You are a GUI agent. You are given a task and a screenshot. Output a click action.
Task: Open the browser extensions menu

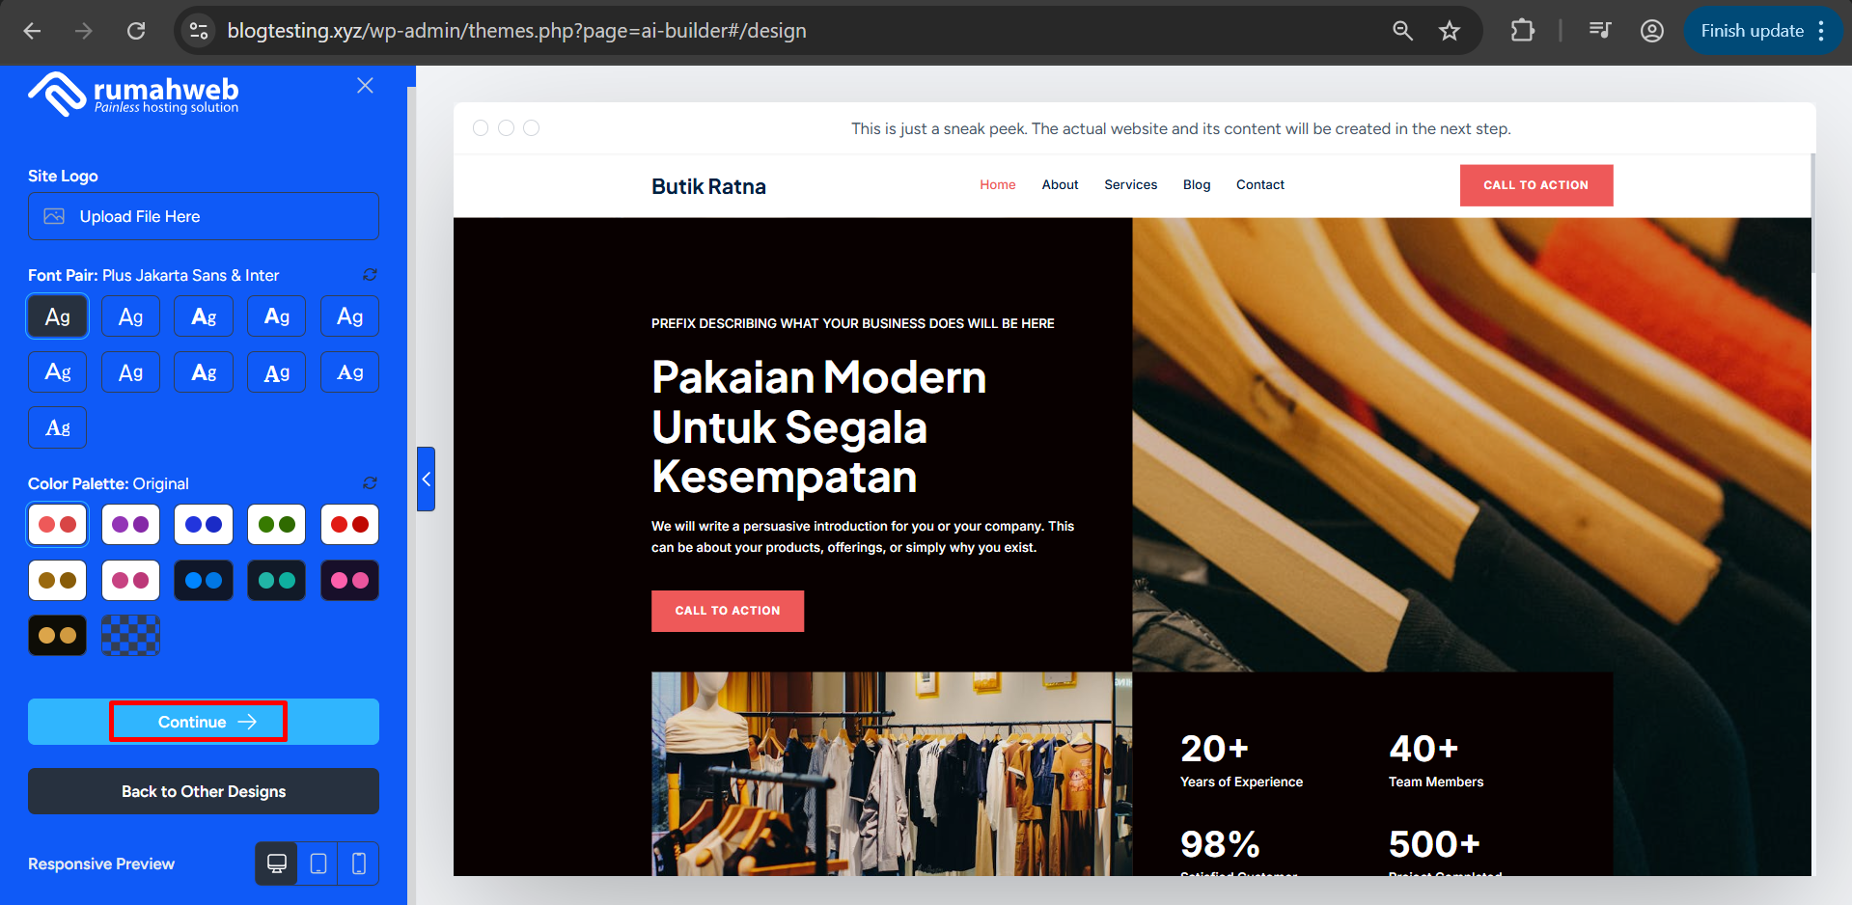coord(1522,31)
